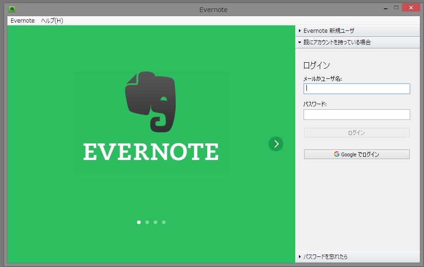
Task: Close the Evernote window
Action: [411, 7]
